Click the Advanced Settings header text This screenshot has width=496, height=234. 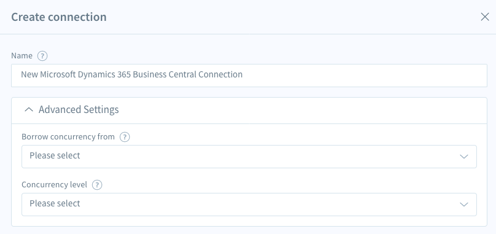click(79, 109)
